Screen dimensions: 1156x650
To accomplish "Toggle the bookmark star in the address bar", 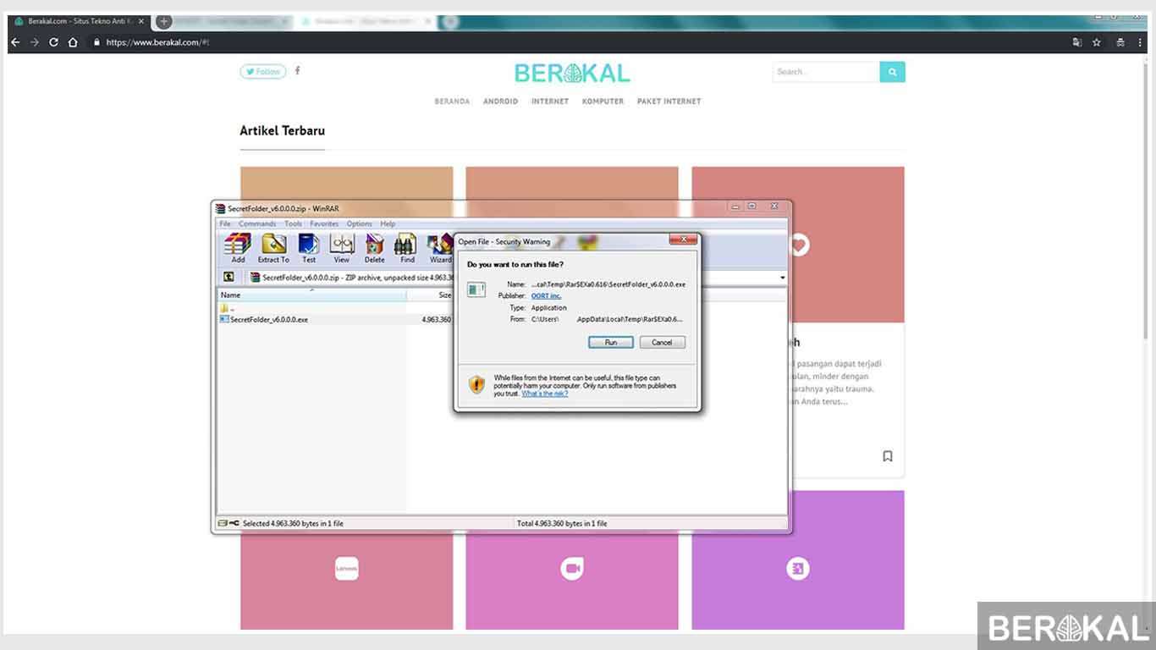I will [x=1096, y=41].
